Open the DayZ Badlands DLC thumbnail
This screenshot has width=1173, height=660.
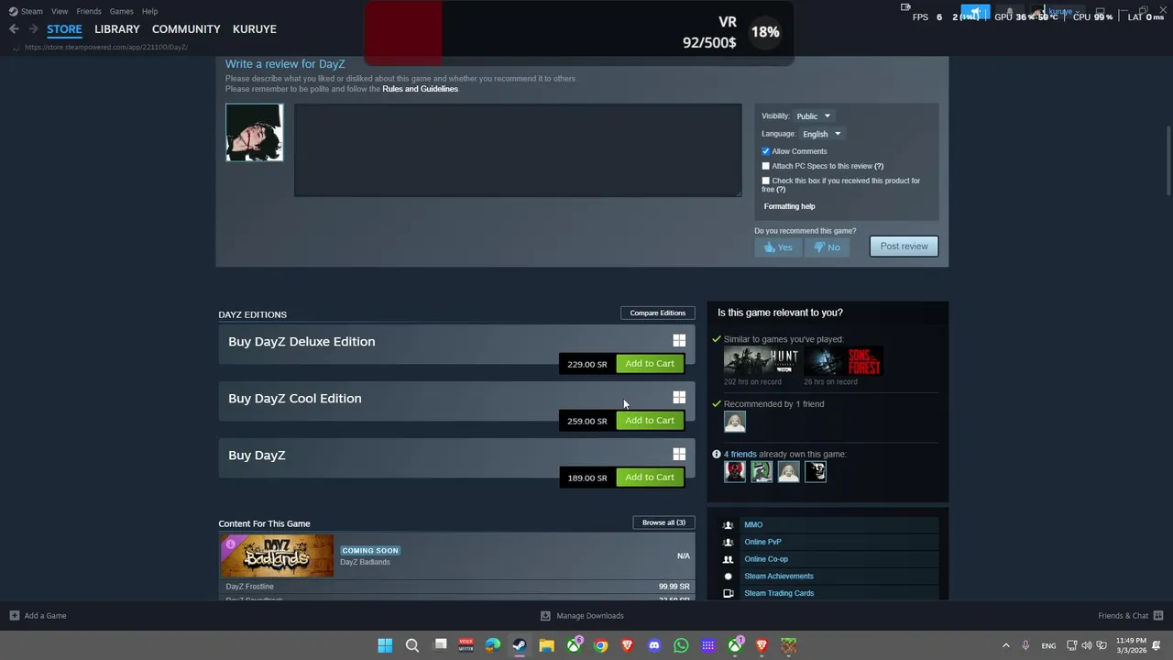(277, 555)
